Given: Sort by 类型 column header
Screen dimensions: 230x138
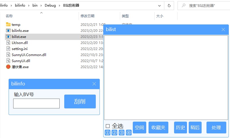Looking at the screenshot, I should (125, 16).
